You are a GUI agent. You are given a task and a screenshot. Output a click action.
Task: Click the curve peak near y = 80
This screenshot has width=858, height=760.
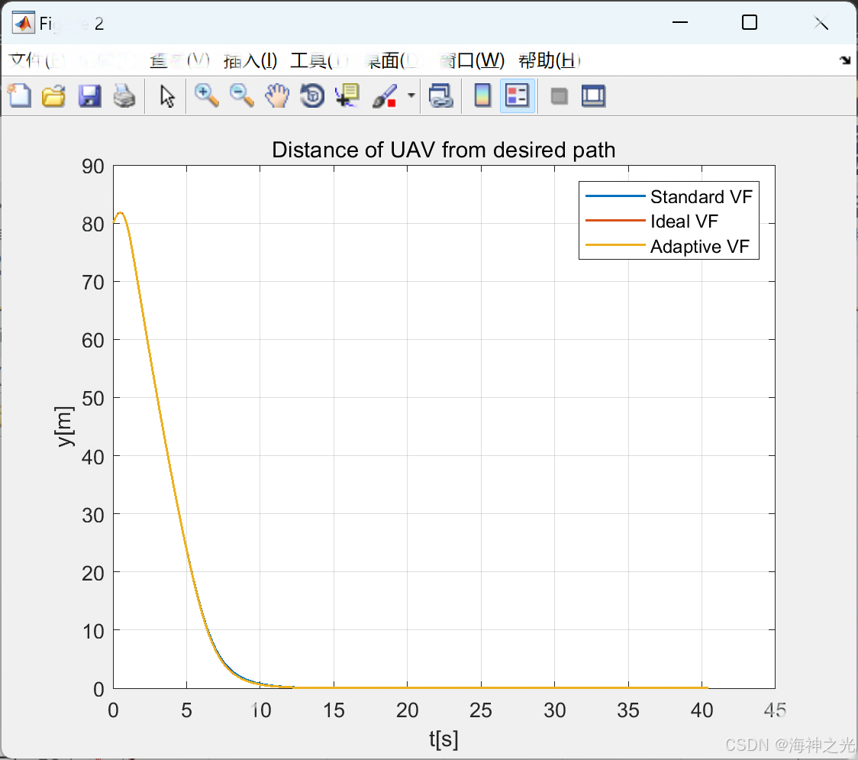[x=121, y=213]
